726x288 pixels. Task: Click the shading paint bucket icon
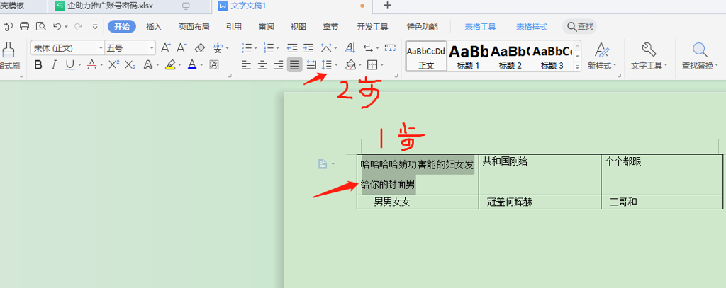350,64
